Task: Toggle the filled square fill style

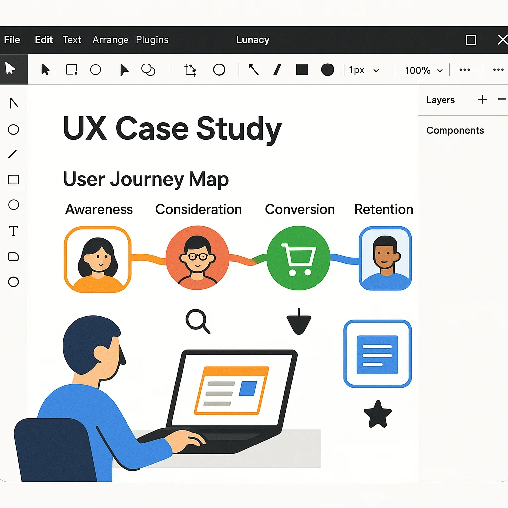Action: click(302, 70)
